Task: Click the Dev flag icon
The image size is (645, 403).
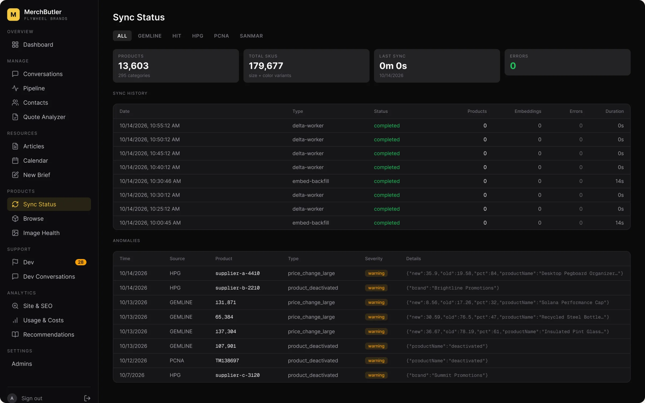Action: (15, 262)
